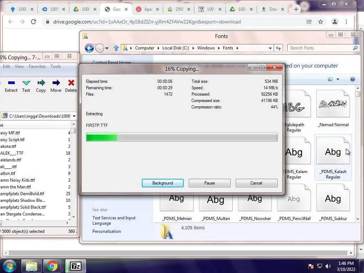
Task: Click the green extraction progress bar
Action: (182, 137)
